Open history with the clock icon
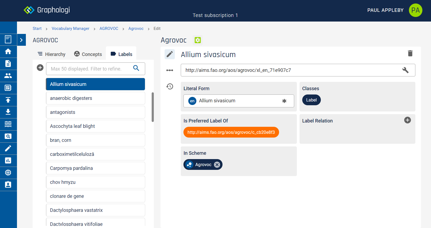 point(170,86)
